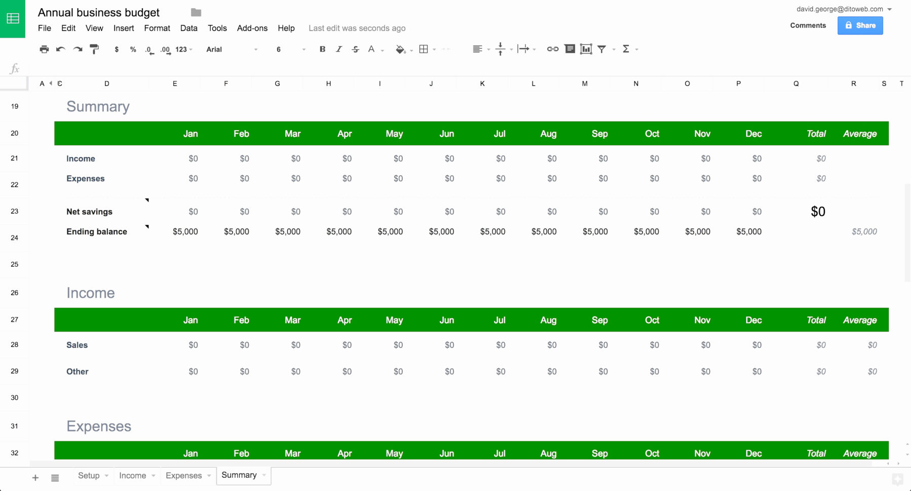Toggle italic formatting
Screen dimensions: 911x491
[x=338, y=49]
